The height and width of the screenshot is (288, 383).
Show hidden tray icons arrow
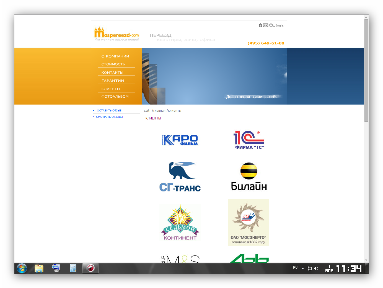click(x=303, y=268)
